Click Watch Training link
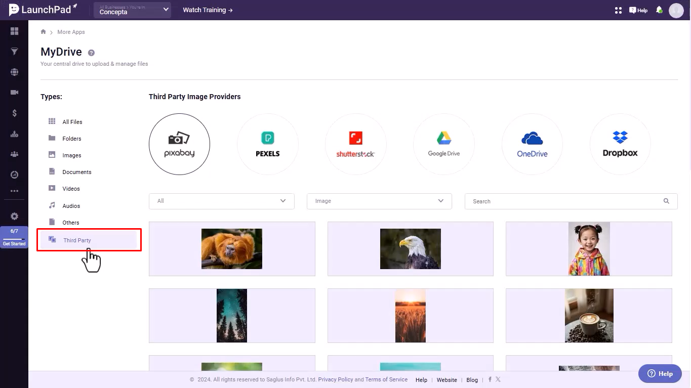Image resolution: width=691 pixels, height=388 pixels. [208, 10]
